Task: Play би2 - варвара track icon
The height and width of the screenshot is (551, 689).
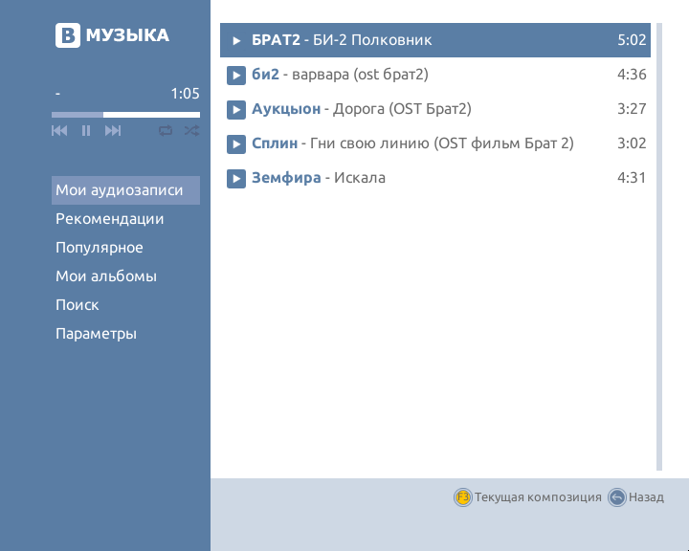Action: pos(236,76)
